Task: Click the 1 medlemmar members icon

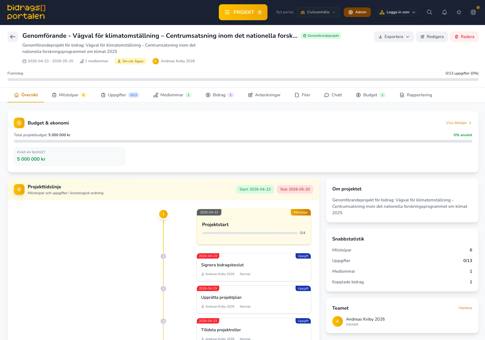Action: [x=82, y=61]
